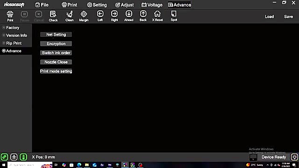The width and height of the screenshot is (299, 168).
Task: Click the Encryption button
Action: (x=56, y=43)
